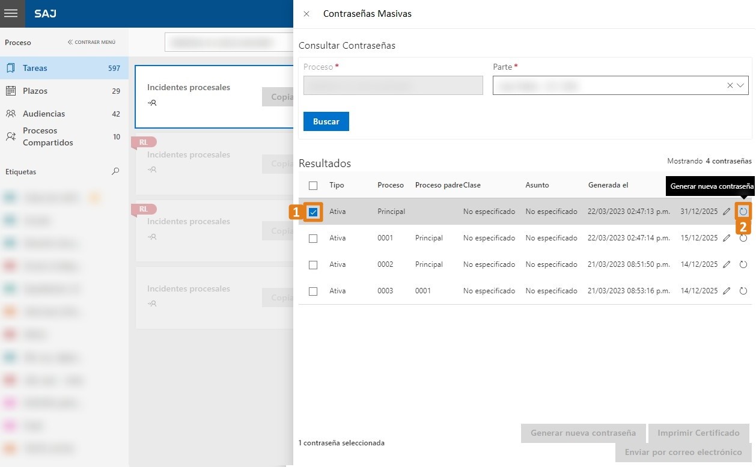756x467 pixels.
Task: Regenerate password icon for process 0003
Action: pyautogui.click(x=743, y=291)
